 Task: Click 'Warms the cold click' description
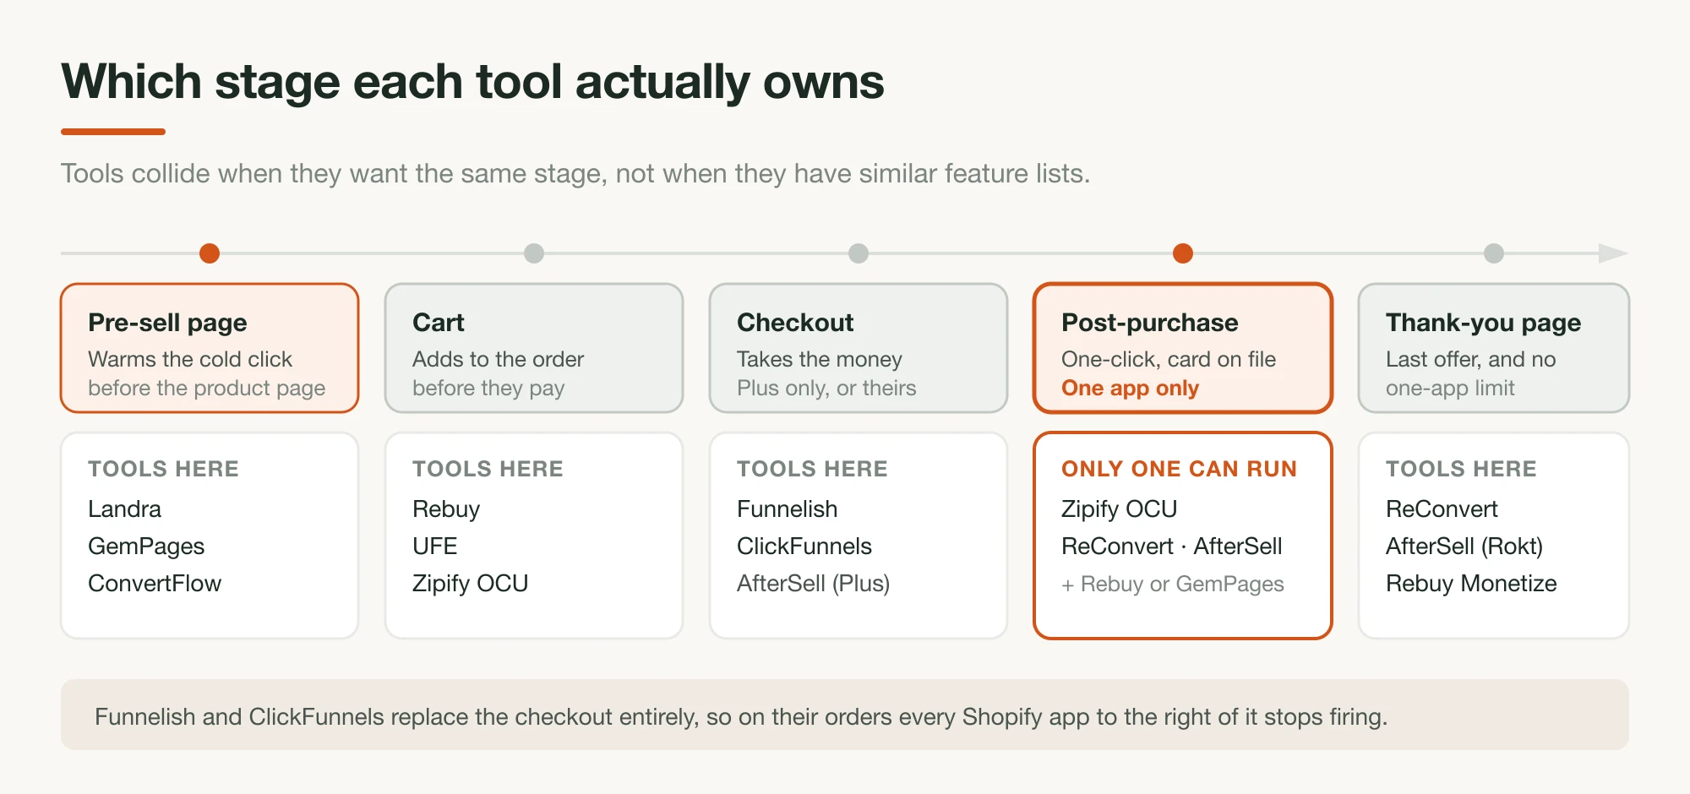tap(190, 360)
